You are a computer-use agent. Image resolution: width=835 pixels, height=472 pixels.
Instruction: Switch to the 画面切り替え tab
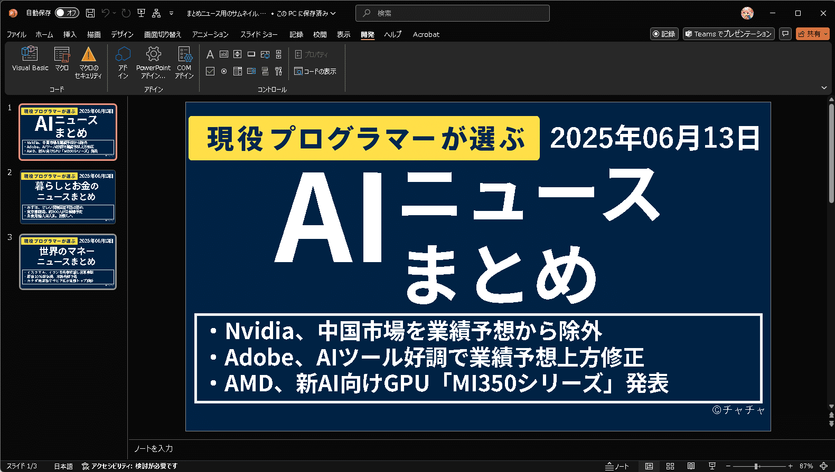tap(163, 34)
